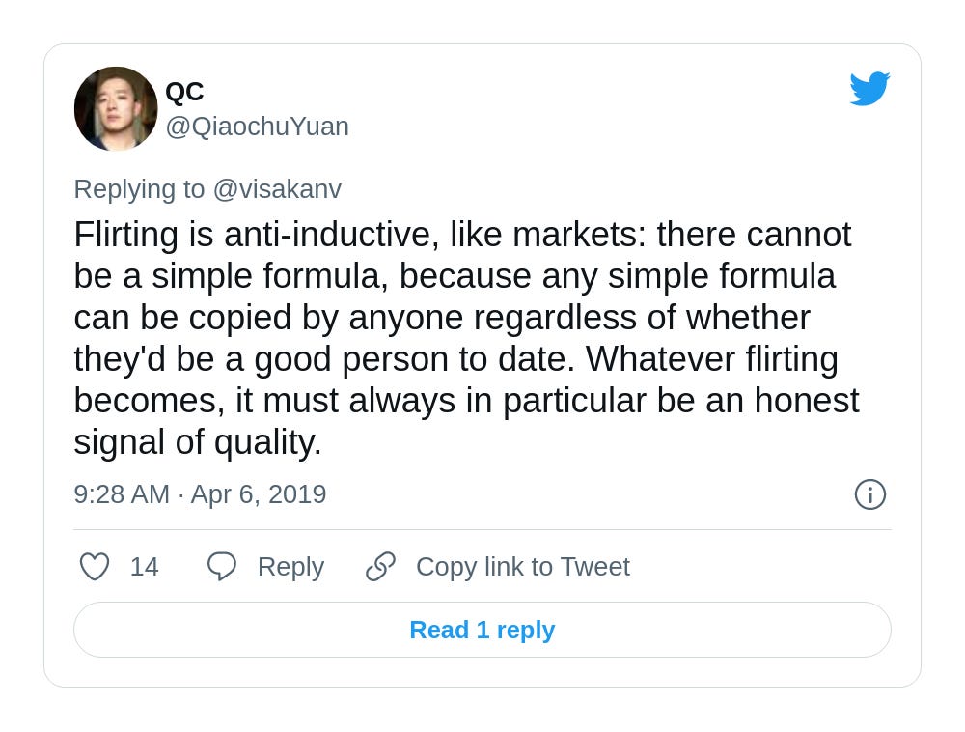965x732 pixels.
Task: Click the QC display name
Action: pos(184,92)
